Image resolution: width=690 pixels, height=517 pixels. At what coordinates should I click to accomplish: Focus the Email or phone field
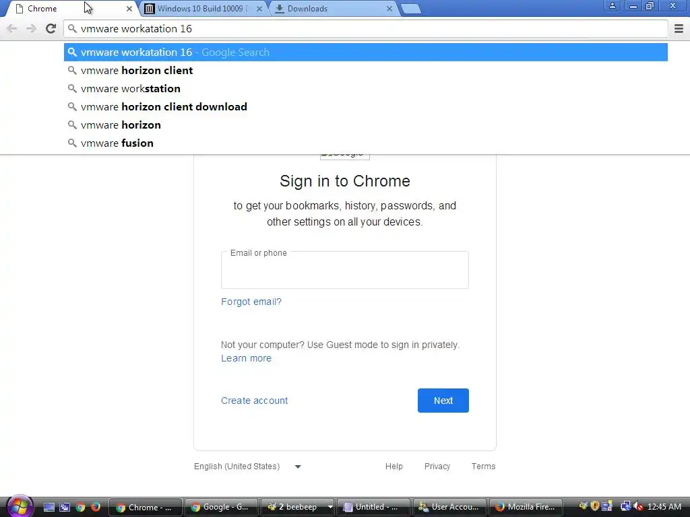click(344, 270)
